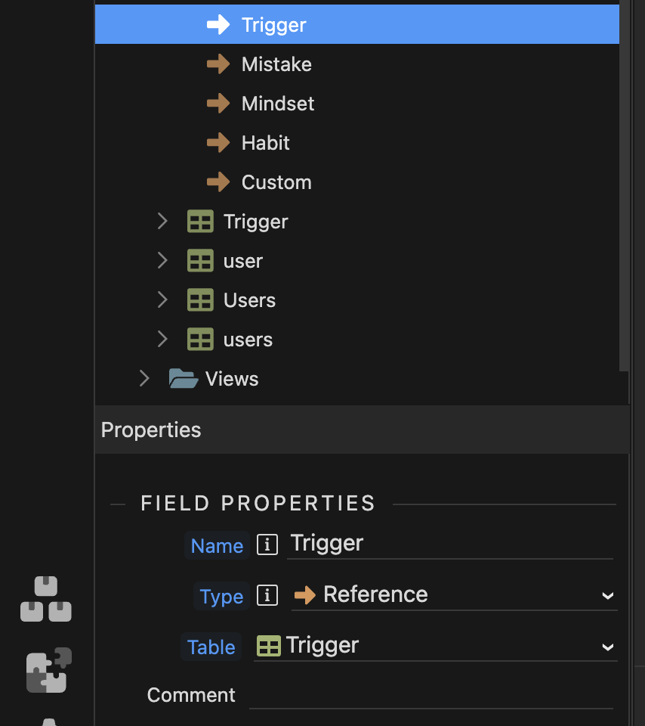
Task: Select the Mindset field
Action: pos(278,104)
